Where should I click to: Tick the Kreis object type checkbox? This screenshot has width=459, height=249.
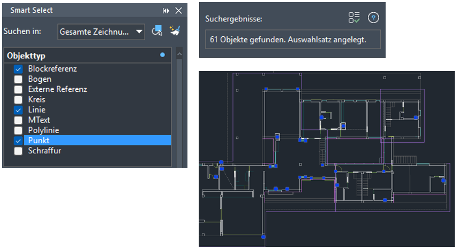point(18,99)
